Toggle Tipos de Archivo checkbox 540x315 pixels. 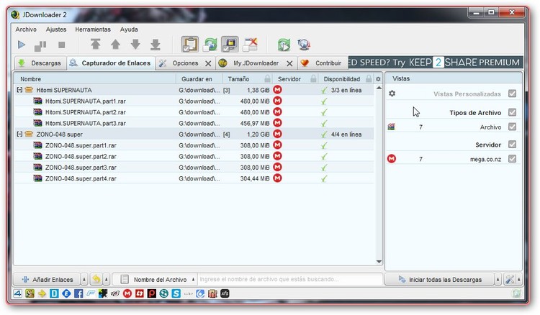[x=512, y=112]
